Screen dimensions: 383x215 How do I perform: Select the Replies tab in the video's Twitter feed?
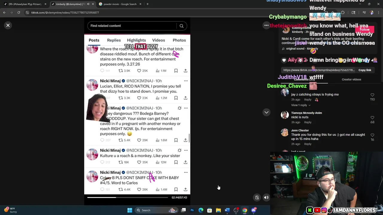114,40
